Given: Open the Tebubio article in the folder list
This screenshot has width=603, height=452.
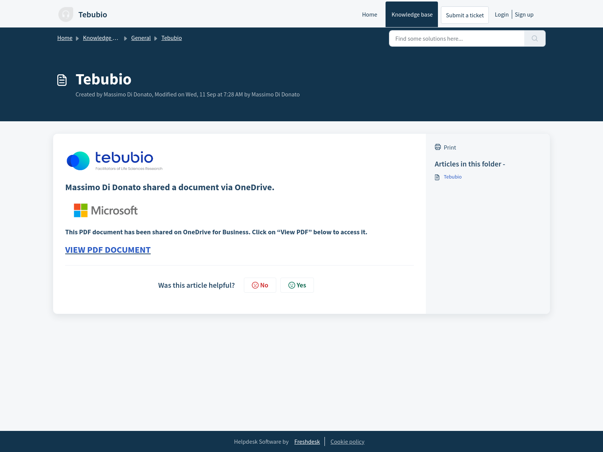Looking at the screenshot, I should click(x=453, y=177).
